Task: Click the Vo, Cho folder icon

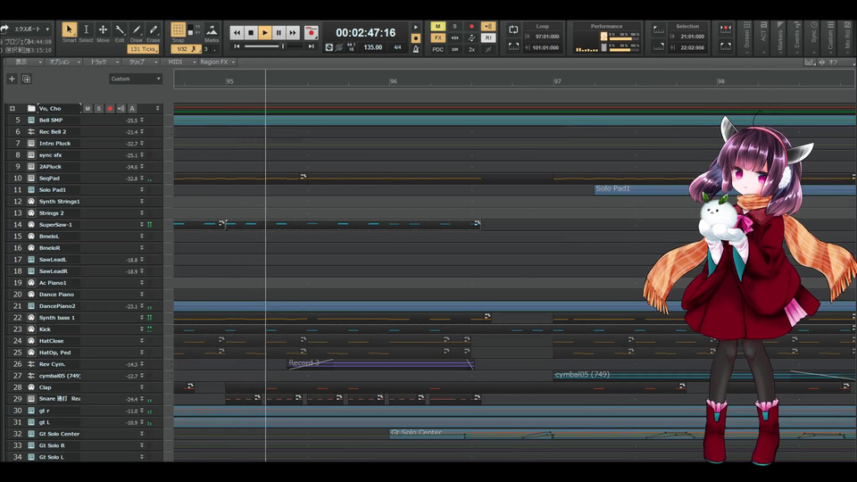Action: coord(31,108)
